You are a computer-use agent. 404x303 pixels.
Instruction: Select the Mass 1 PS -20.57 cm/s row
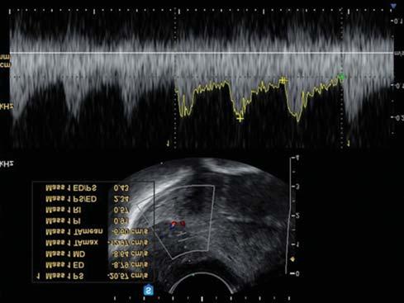coord(93,276)
